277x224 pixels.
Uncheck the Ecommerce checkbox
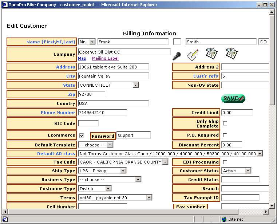pyautogui.click(x=82, y=135)
